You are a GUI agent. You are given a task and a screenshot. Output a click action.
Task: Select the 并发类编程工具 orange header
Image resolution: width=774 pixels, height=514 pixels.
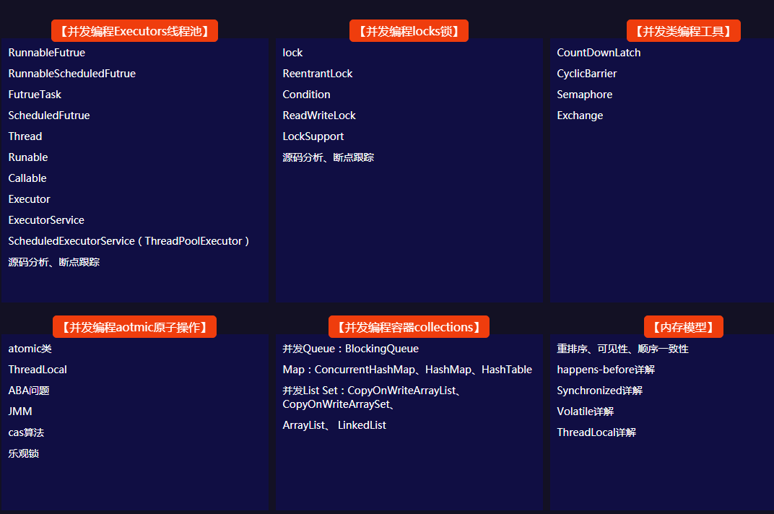click(683, 31)
